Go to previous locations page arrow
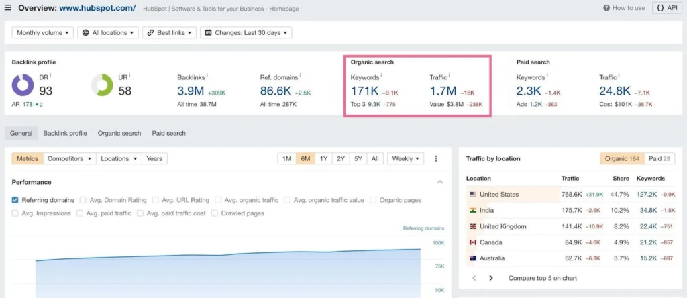 coord(474,278)
